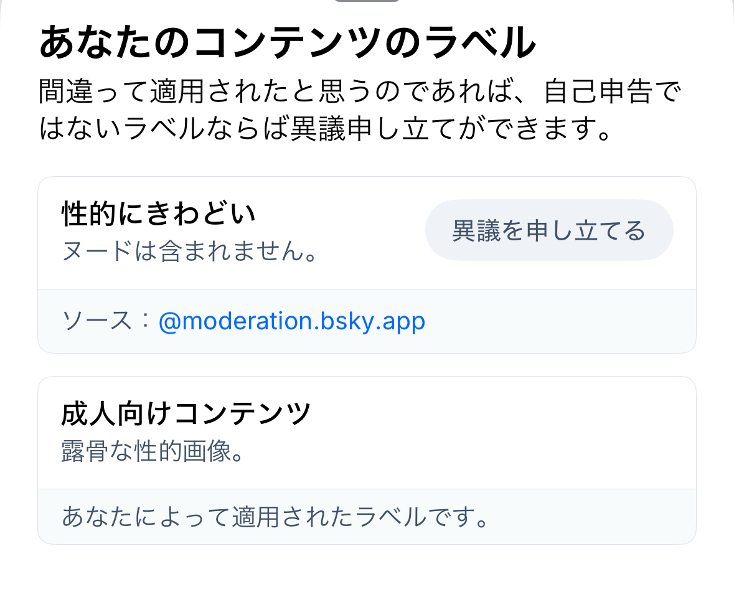The width and height of the screenshot is (734, 597).
Task: Click white space below the appeal button
Action: click(548, 275)
